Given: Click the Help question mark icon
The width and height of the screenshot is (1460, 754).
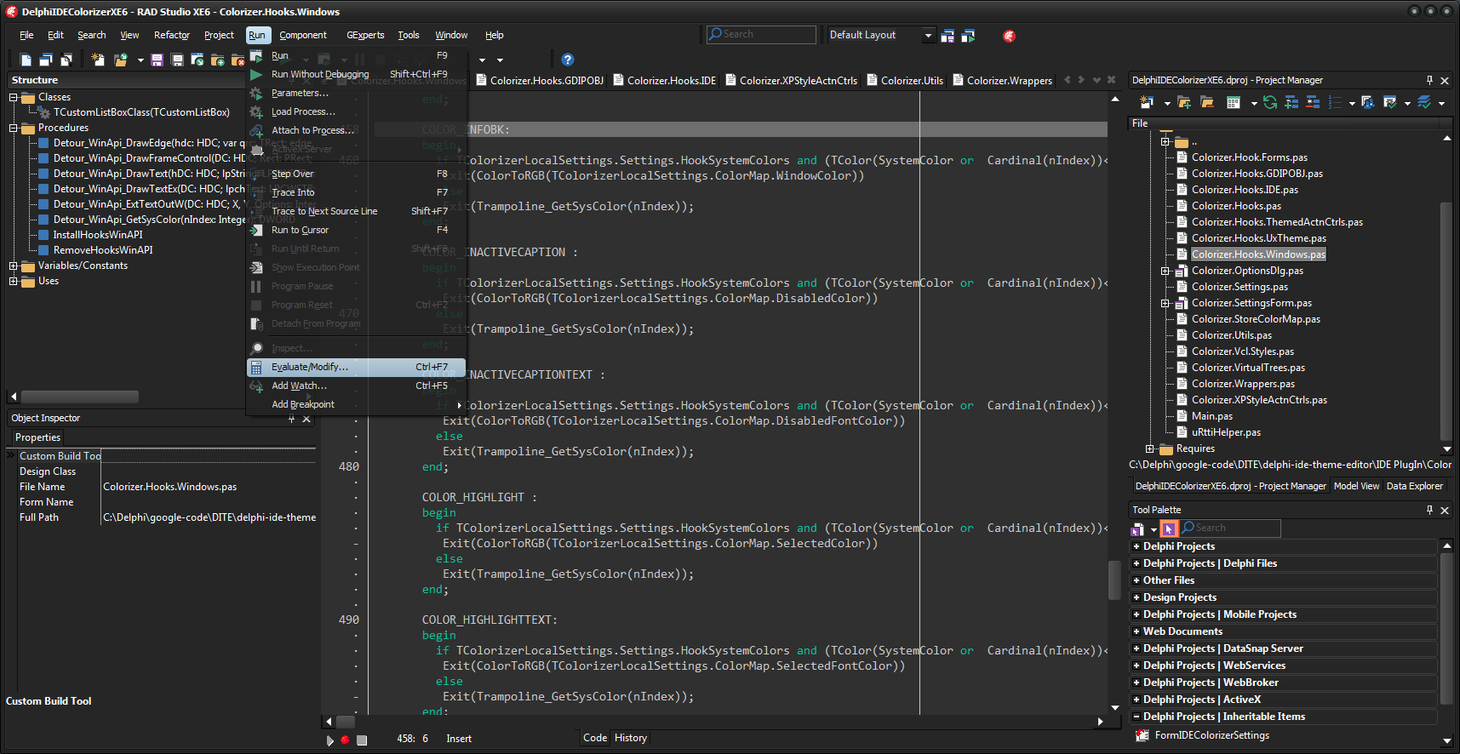Looking at the screenshot, I should coord(568,60).
